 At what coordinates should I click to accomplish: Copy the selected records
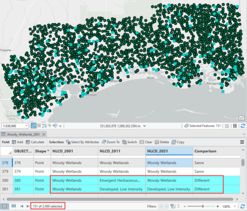pos(178,142)
